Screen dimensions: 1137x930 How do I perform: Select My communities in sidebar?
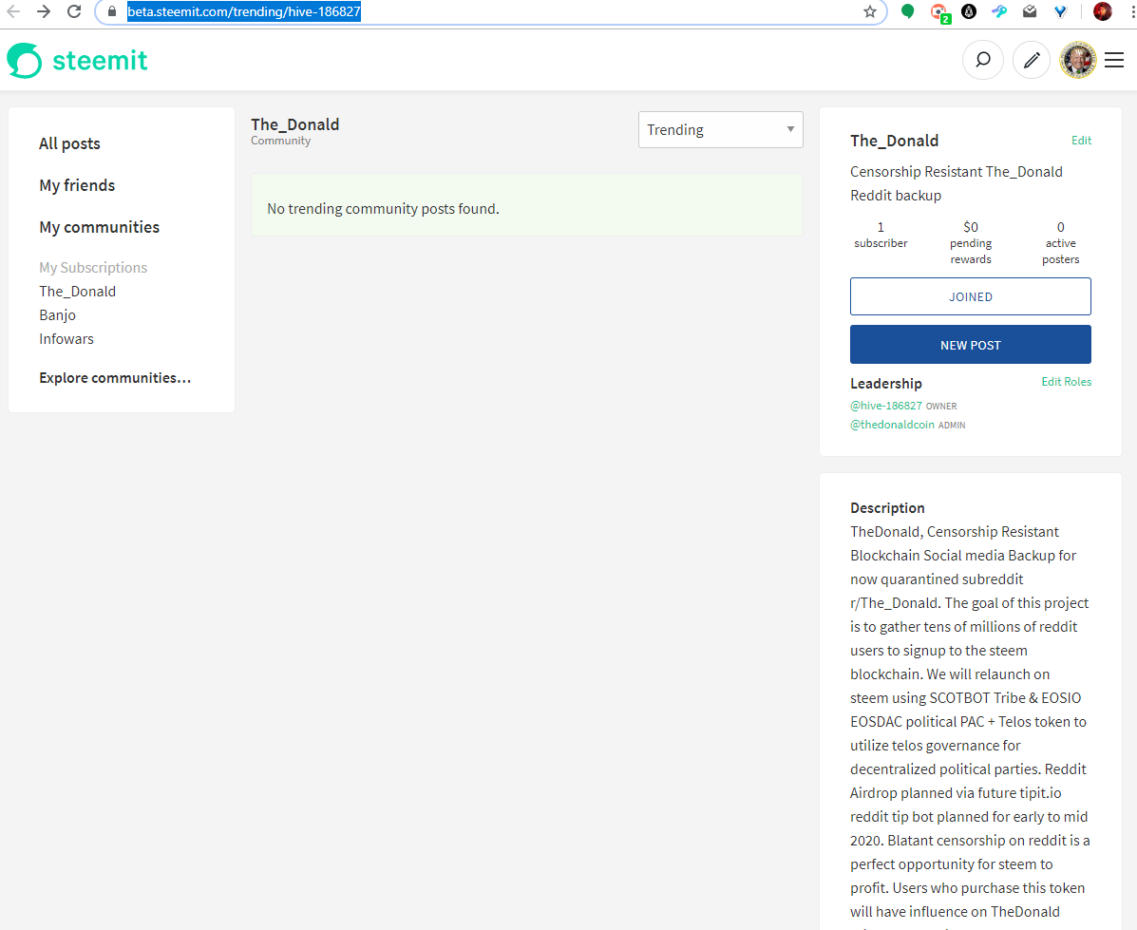pyautogui.click(x=100, y=227)
